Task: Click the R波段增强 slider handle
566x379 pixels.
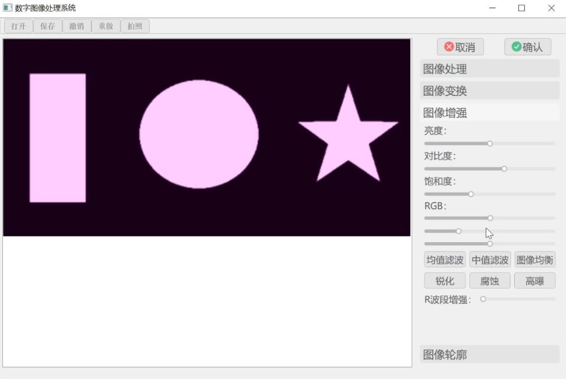Action: [x=483, y=299]
